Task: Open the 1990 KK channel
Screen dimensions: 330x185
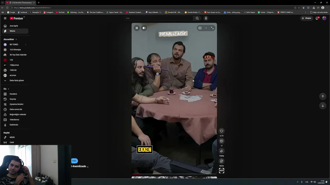Action: pos(15,70)
